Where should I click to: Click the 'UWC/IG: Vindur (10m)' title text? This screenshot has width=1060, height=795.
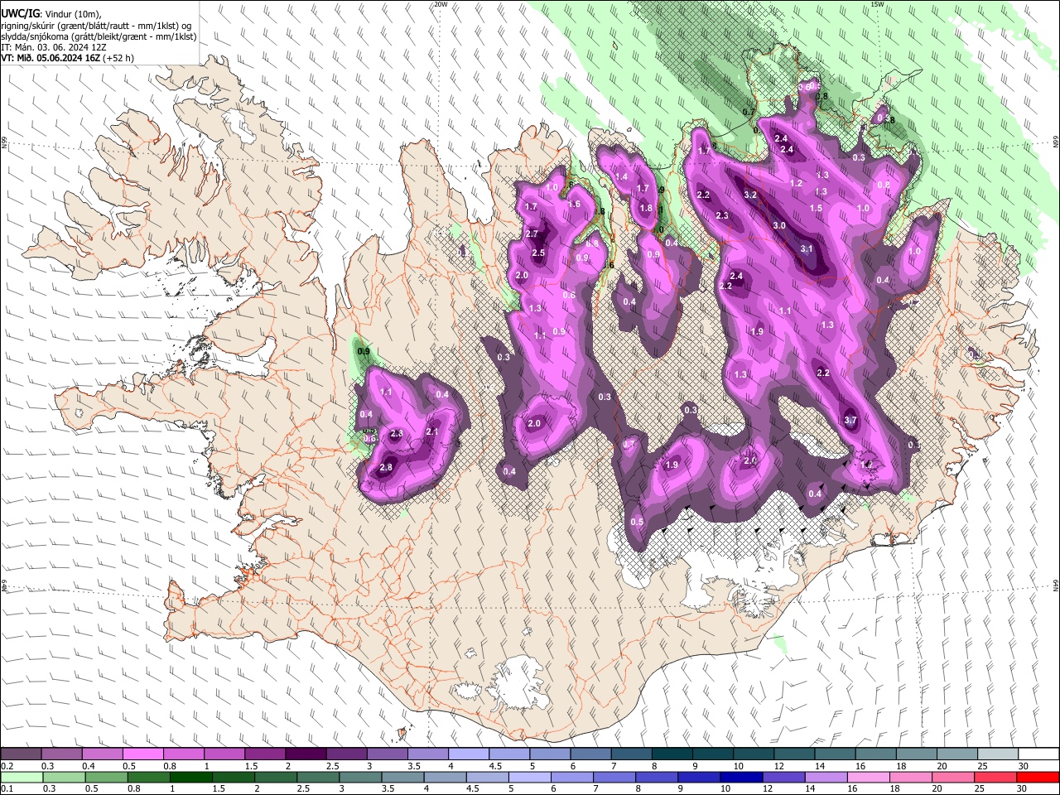coord(51,13)
